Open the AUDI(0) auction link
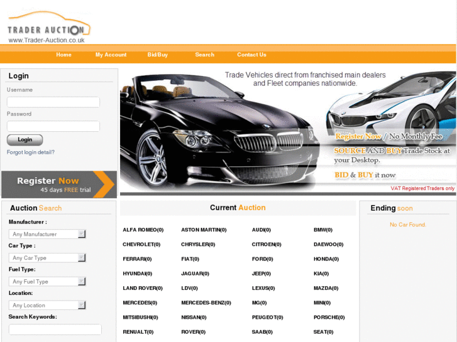The width and height of the screenshot is (457, 342). tap(261, 230)
